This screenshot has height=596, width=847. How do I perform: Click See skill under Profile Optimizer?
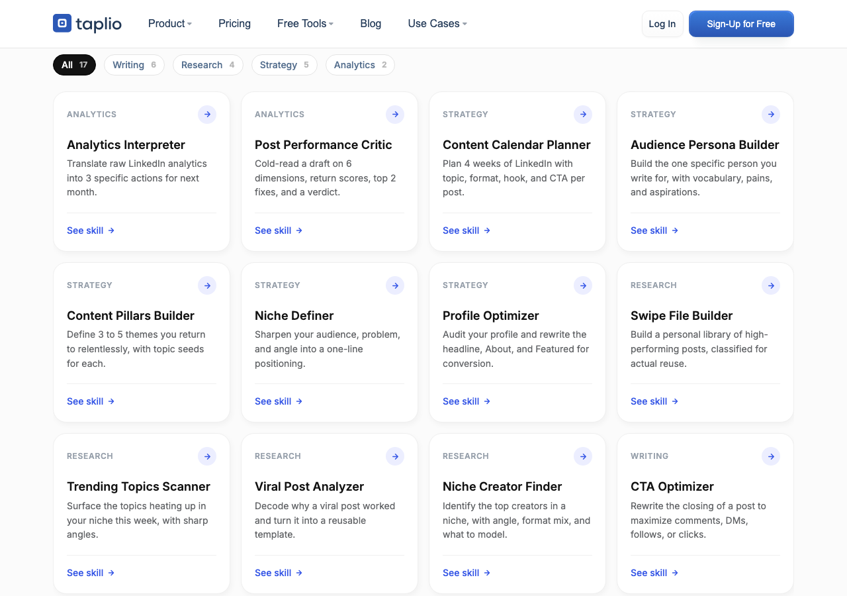(467, 401)
